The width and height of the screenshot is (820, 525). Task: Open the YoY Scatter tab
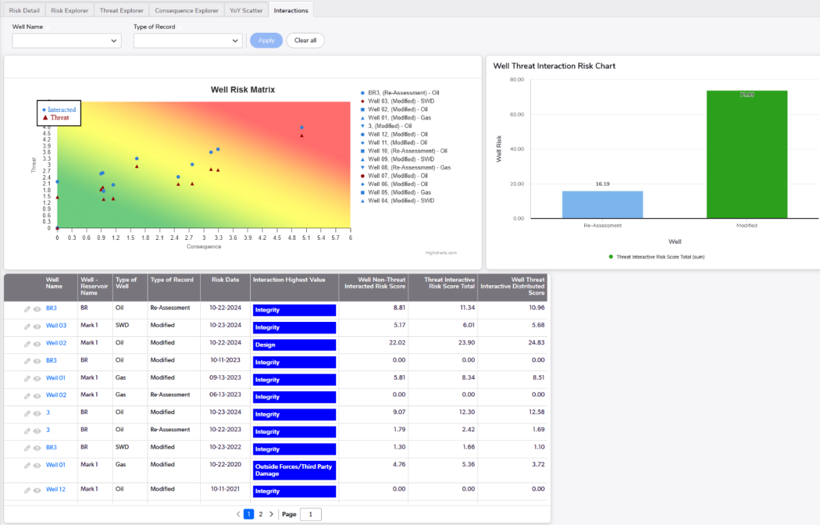coord(246,10)
